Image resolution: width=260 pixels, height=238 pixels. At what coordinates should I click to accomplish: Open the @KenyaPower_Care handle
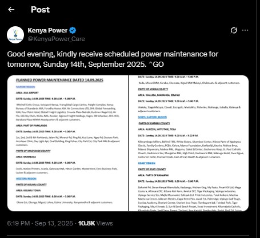point(56,39)
